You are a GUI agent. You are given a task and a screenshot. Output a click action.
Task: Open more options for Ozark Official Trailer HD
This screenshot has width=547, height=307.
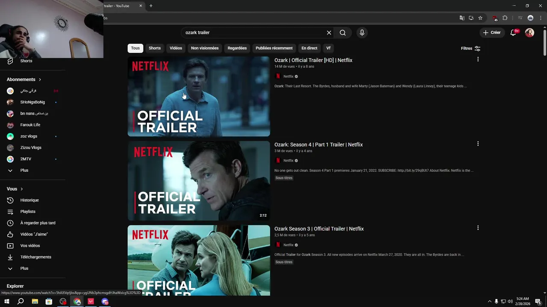(478, 59)
